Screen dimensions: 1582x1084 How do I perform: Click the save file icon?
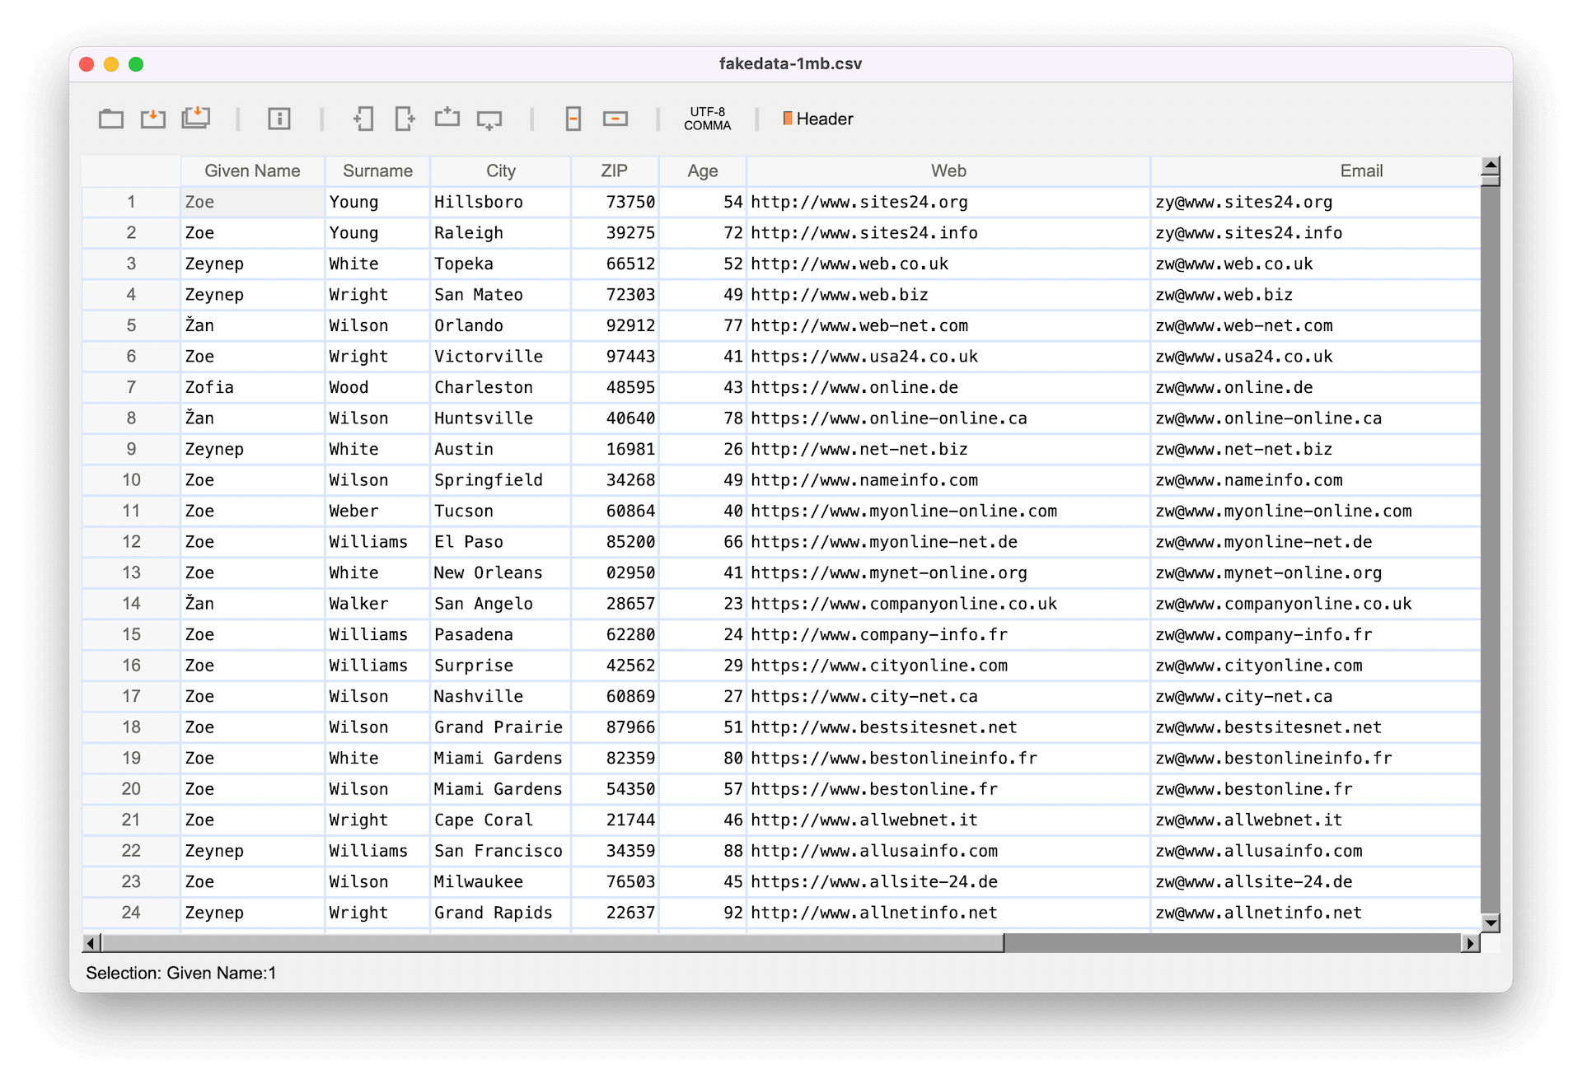(x=152, y=119)
